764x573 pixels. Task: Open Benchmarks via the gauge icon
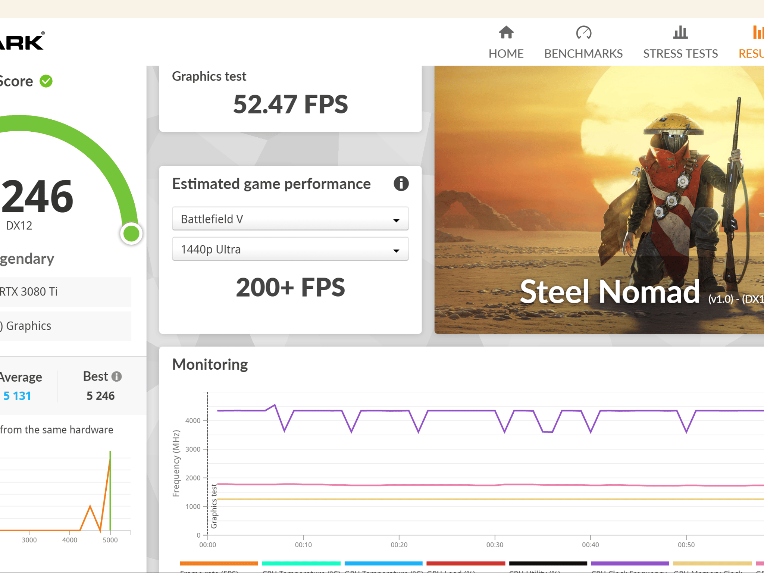[x=583, y=32]
